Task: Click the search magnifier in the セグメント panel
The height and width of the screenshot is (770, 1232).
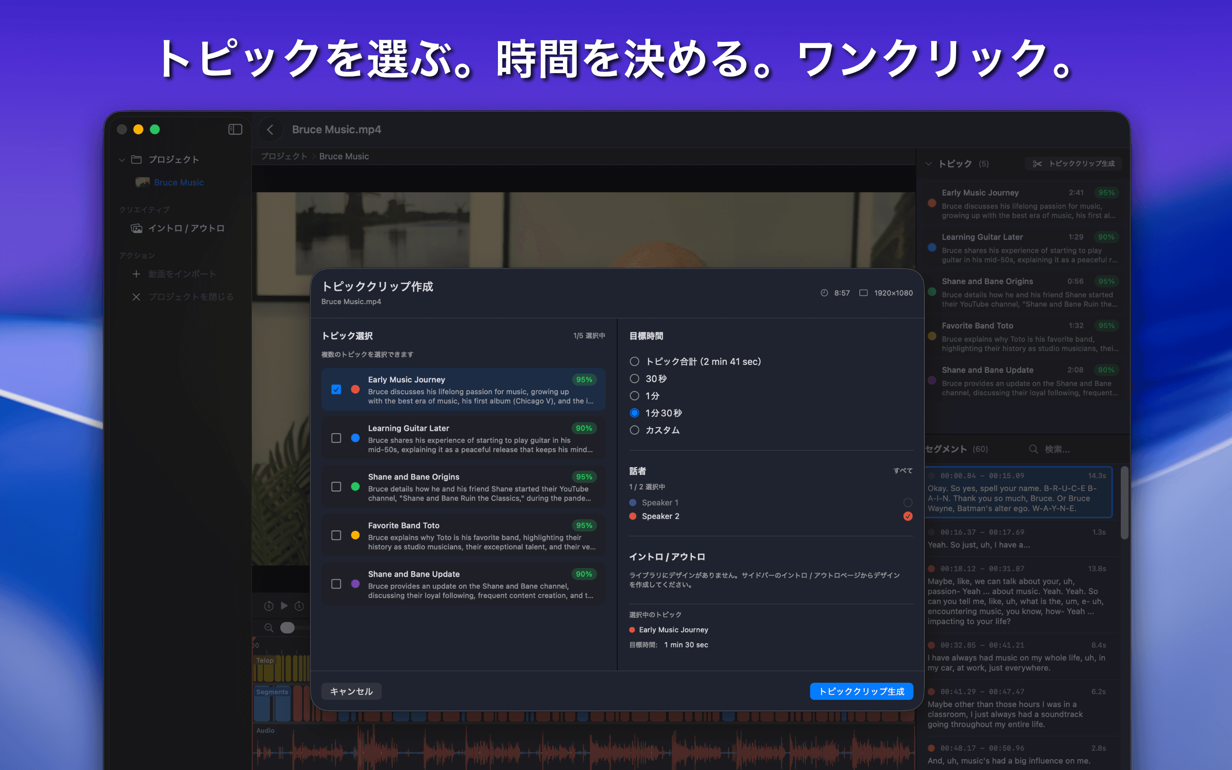Action: [1034, 449]
